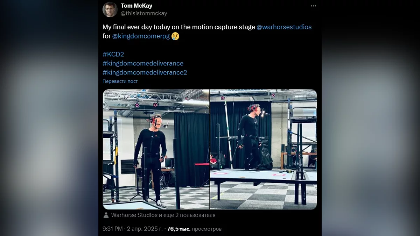This screenshot has width=420, height=236.
Task: Click 'Перевести пост' to translate the post
Action: pyautogui.click(x=120, y=81)
